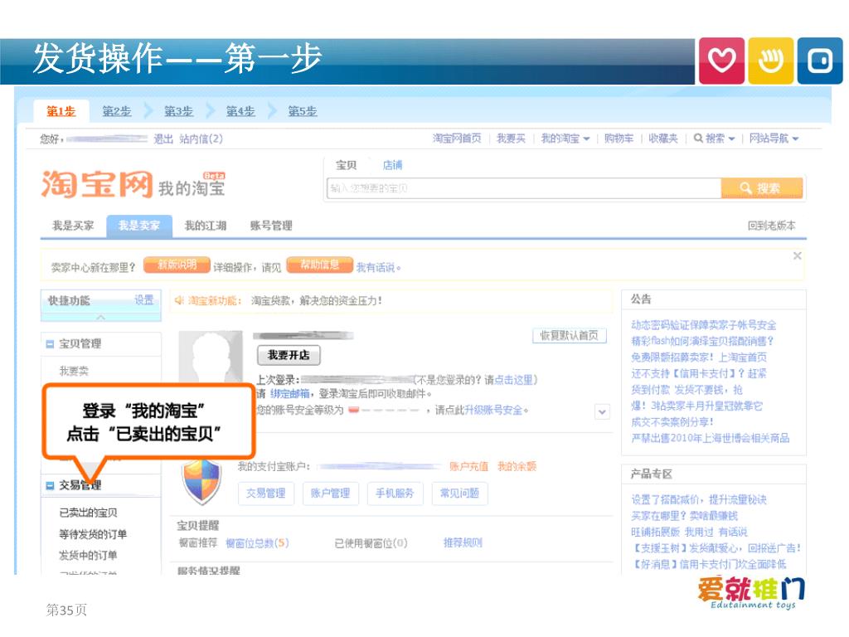Viewport: 849px width, 637px height.
Task: Click the orange 搜索 button
Action: [761, 188]
